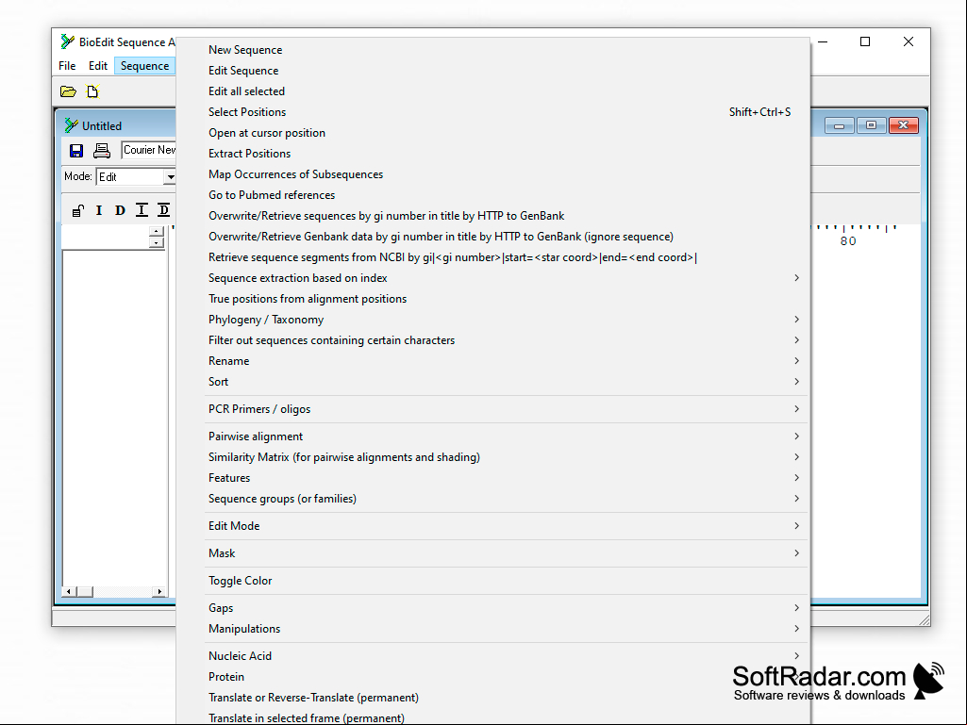Click Extract Positions
Screen dimensions: 967x725
(x=492, y=154)
